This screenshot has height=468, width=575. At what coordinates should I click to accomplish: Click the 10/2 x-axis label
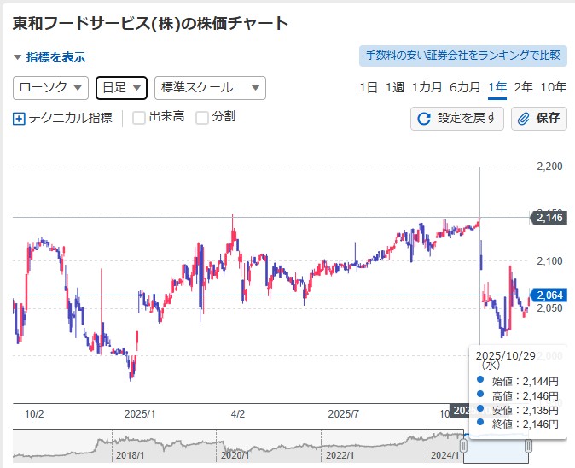(34, 414)
